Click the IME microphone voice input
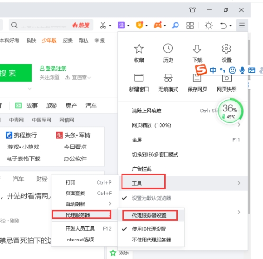The height and width of the screenshot is (259, 263). tap(242, 70)
